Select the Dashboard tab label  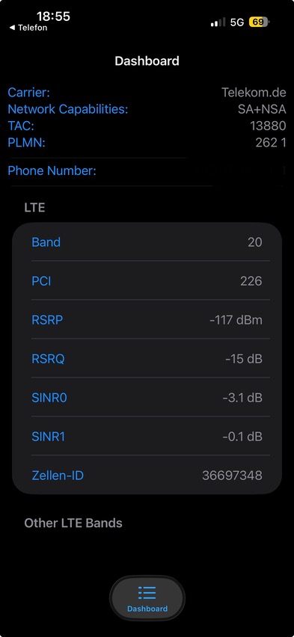[147, 609]
